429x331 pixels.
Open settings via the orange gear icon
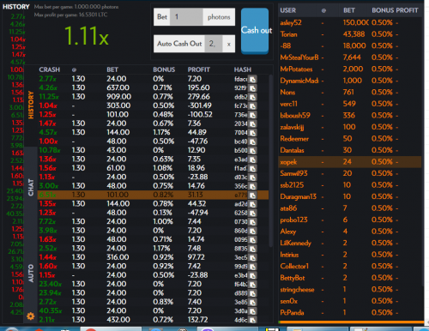(31, 316)
